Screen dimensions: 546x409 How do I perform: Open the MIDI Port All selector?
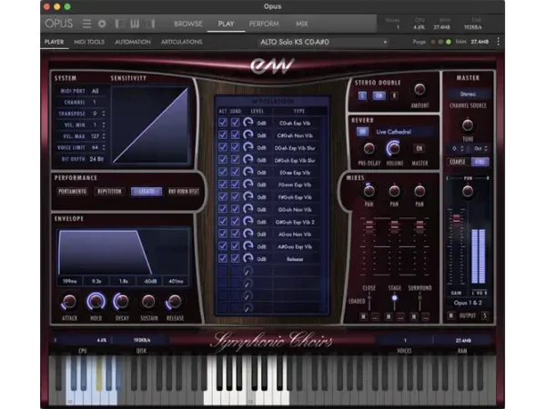click(95, 91)
